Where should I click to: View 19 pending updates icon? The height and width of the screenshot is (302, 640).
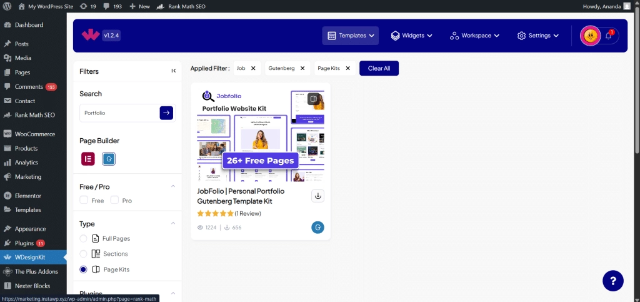pyautogui.click(x=88, y=6)
